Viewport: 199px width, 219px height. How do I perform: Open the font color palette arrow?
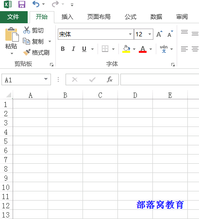click(150, 49)
